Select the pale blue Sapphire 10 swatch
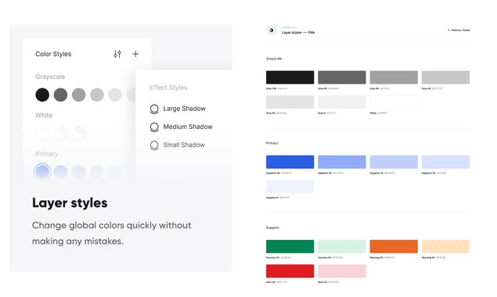This screenshot has width=497, height=297. (394, 162)
